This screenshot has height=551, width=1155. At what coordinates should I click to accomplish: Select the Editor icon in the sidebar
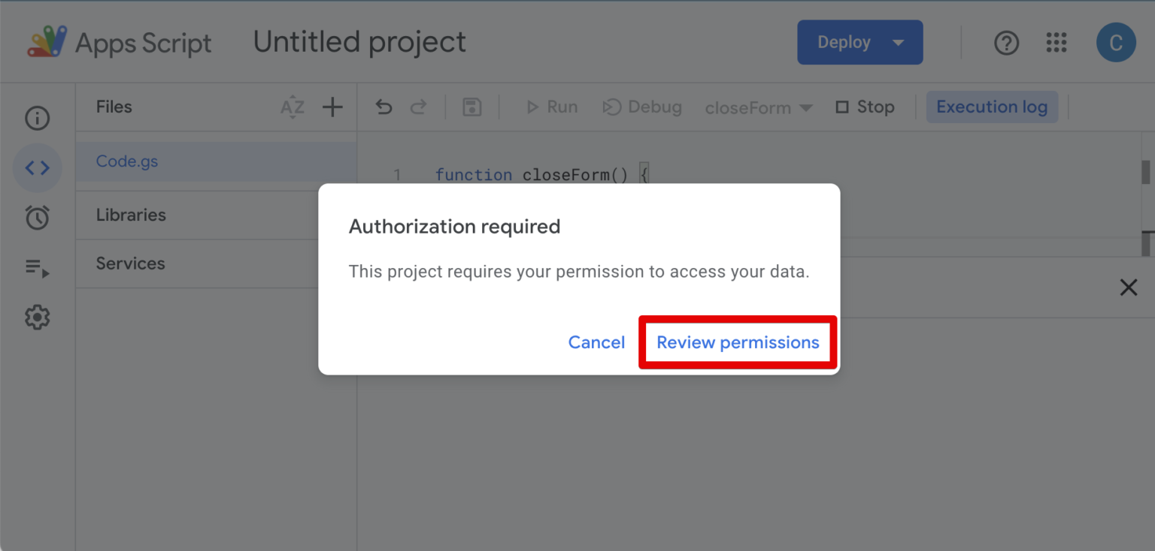click(37, 167)
